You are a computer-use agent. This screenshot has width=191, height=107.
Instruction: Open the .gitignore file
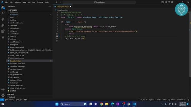14,31
